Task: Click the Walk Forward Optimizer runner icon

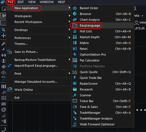Action: (x=75, y=124)
